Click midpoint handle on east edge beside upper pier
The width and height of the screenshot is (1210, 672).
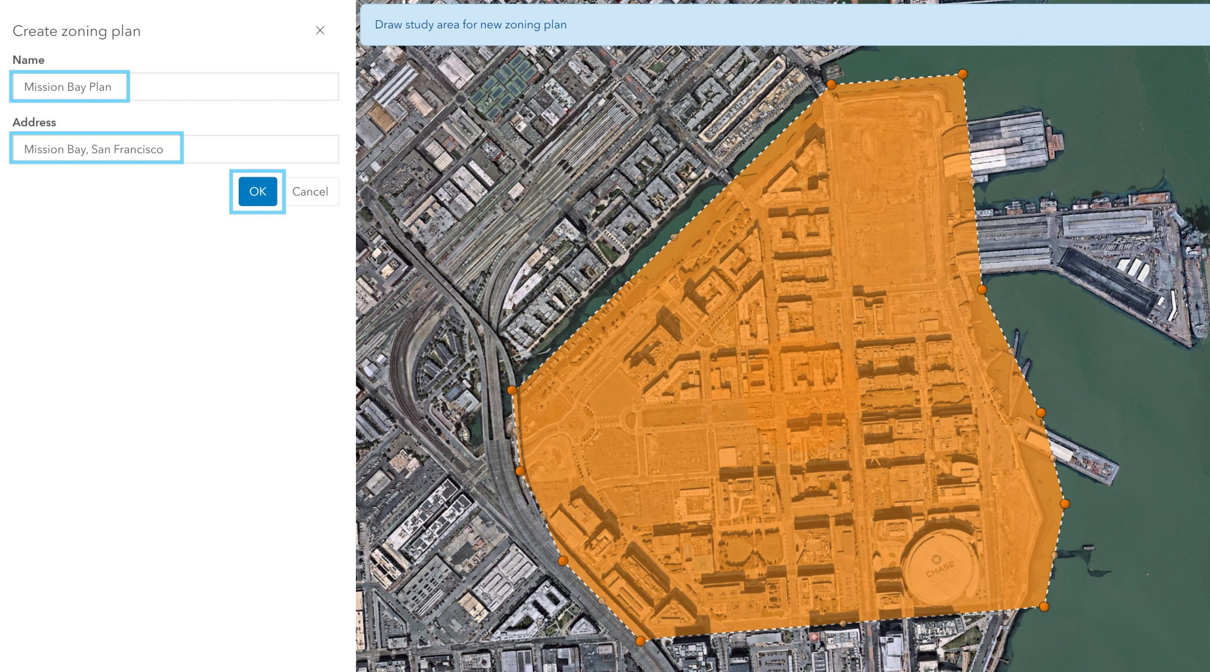(972, 181)
